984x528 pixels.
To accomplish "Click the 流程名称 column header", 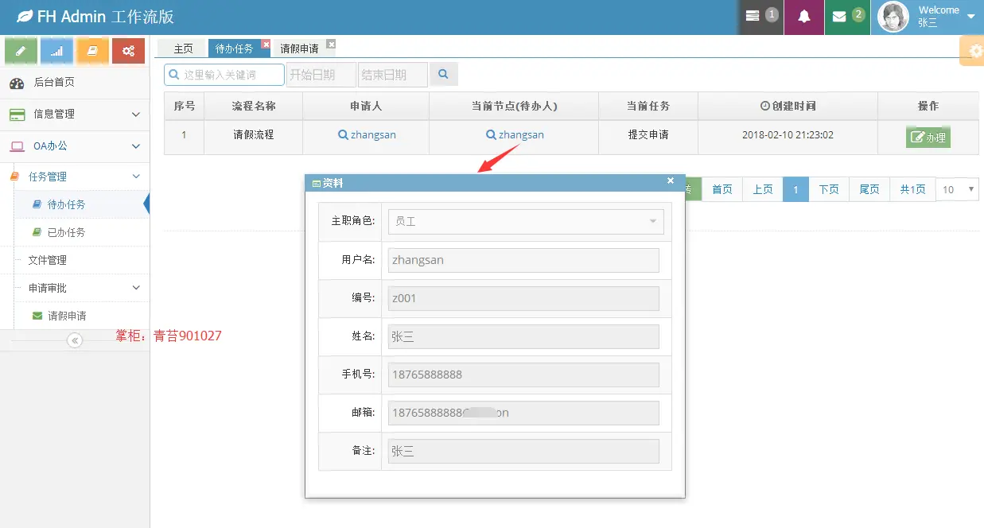I will [x=254, y=106].
